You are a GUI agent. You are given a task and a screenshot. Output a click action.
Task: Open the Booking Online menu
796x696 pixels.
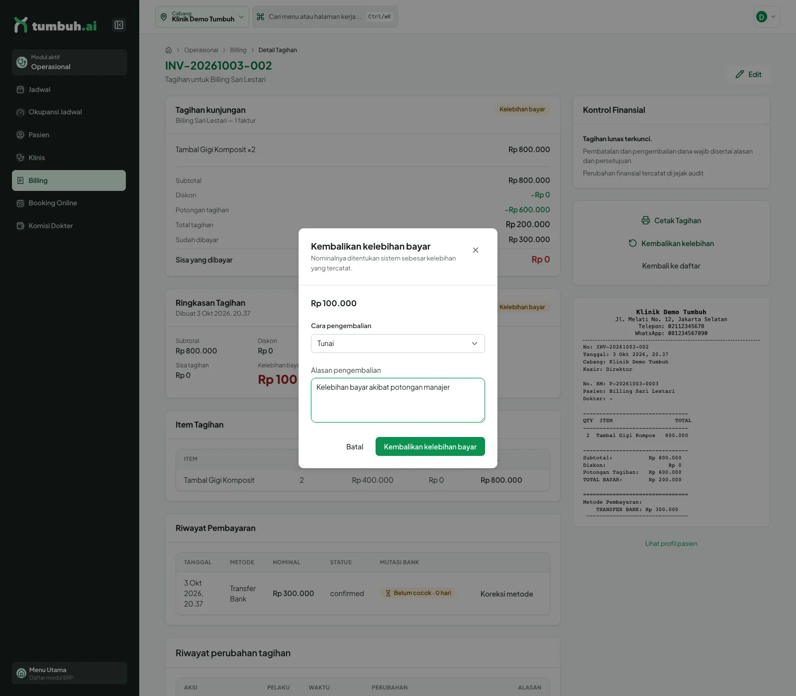[69, 203]
